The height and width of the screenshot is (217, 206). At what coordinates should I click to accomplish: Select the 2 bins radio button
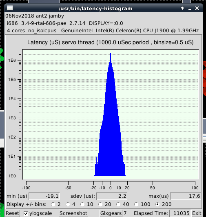tap(53, 204)
